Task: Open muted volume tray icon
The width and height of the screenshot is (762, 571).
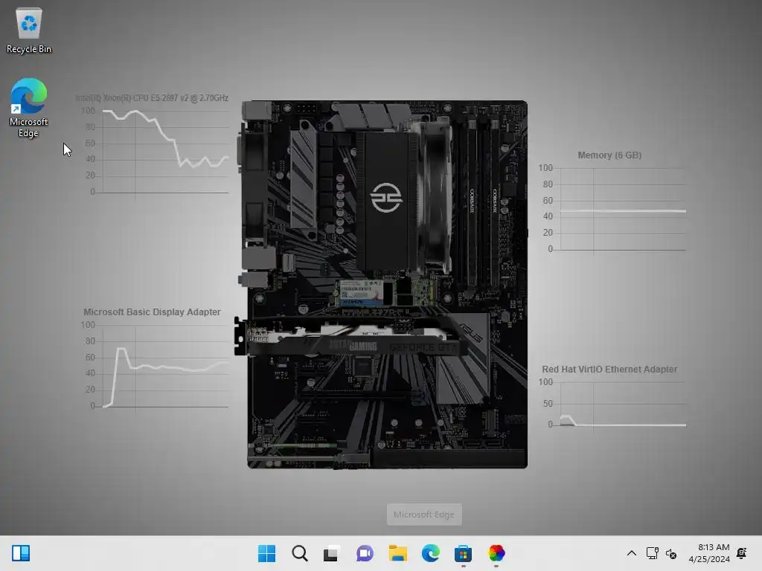Action: point(671,553)
